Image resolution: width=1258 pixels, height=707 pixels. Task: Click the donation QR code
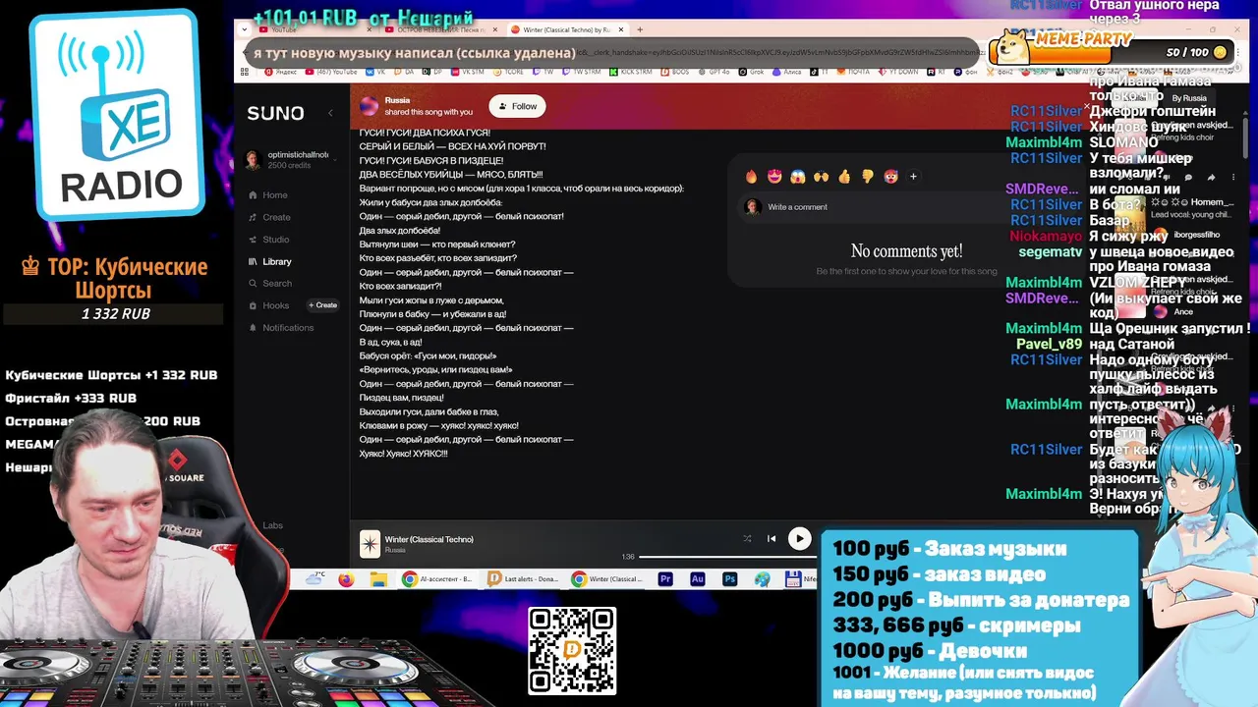point(572,651)
